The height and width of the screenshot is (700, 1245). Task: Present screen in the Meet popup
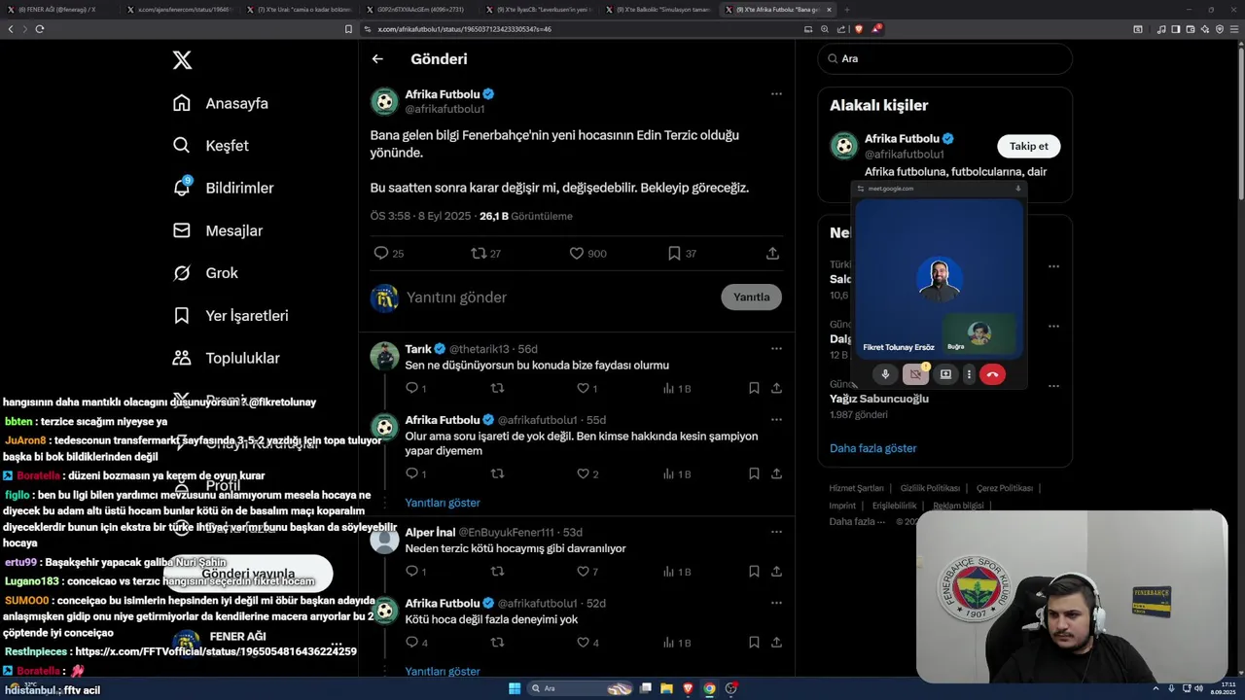[945, 374]
